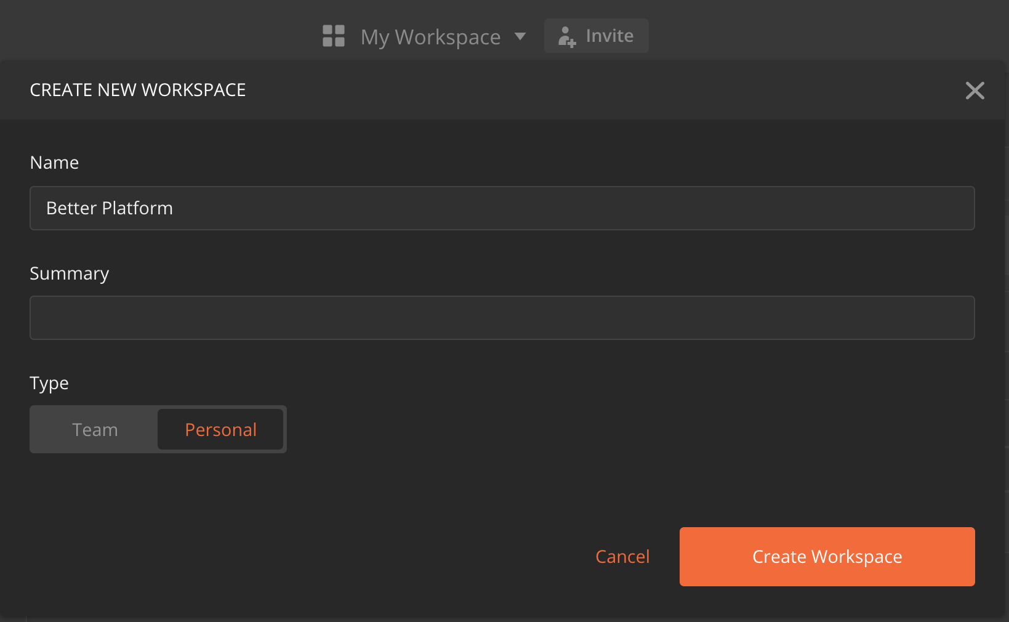Screen dimensions: 1009x622
Task: Click the Type label
Action: point(49,383)
